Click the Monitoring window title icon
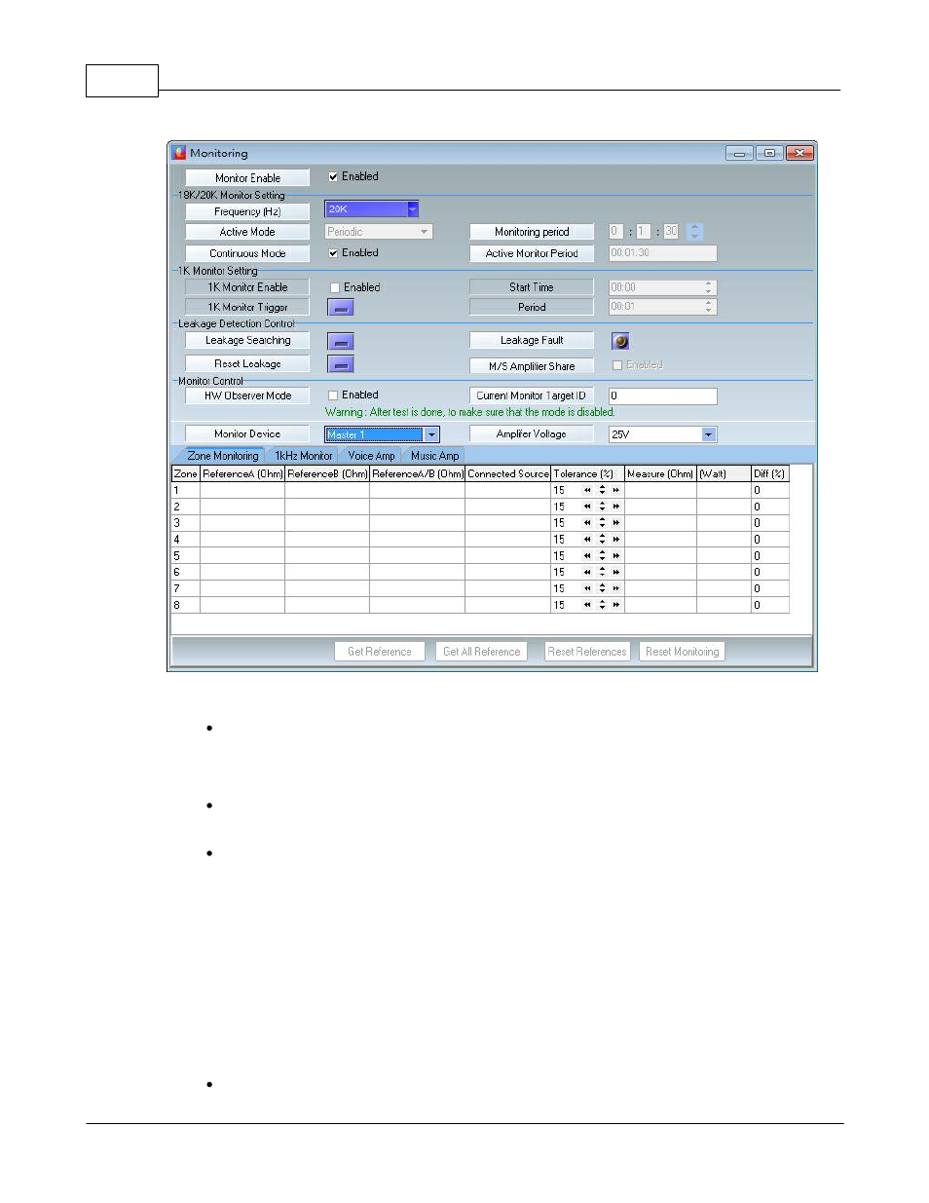Viewport: 929px width, 1203px height. [179, 153]
